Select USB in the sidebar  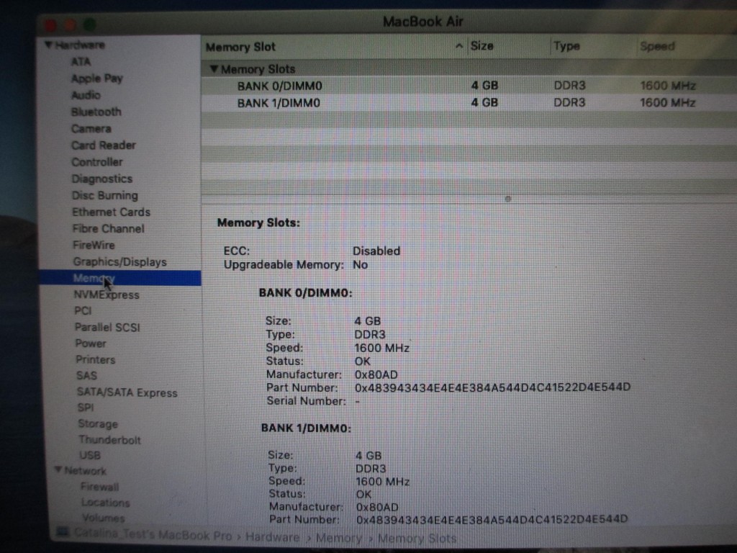click(89, 455)
